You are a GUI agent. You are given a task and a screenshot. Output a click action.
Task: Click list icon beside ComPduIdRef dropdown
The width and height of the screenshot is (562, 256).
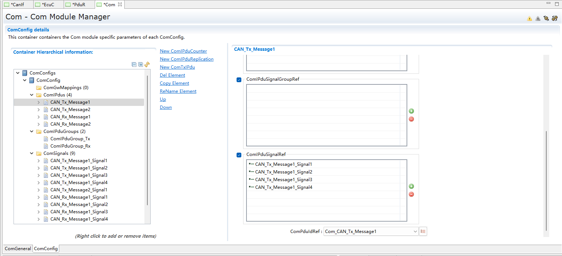click(423, 231)
